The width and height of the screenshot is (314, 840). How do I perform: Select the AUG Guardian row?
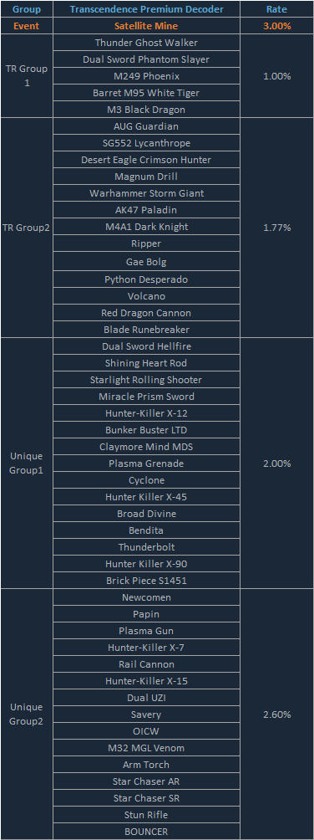pos(147,126)
